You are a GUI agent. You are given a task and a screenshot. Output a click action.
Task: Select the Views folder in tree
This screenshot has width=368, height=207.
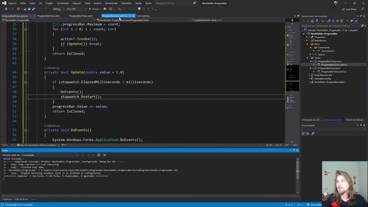pos(317,57)
